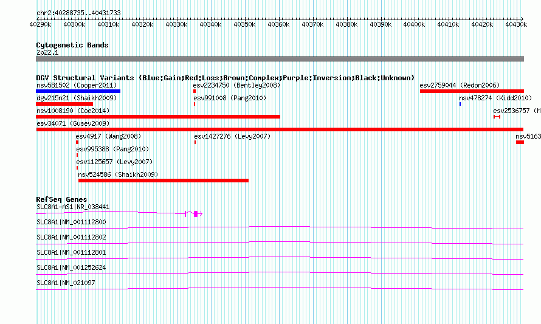Image resolution: width=541 pixels, height=324 pixels.
Task: Click the 40370k ruler tick label
Action: (x=312, y=24)
